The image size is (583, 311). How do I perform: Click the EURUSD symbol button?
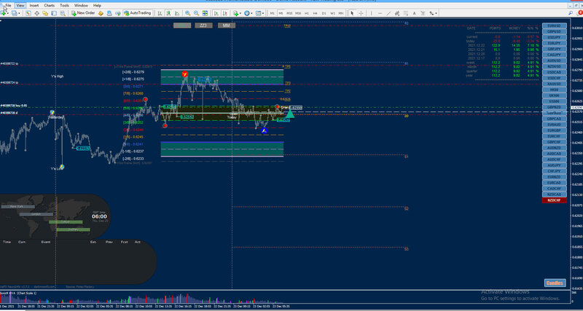554,26
